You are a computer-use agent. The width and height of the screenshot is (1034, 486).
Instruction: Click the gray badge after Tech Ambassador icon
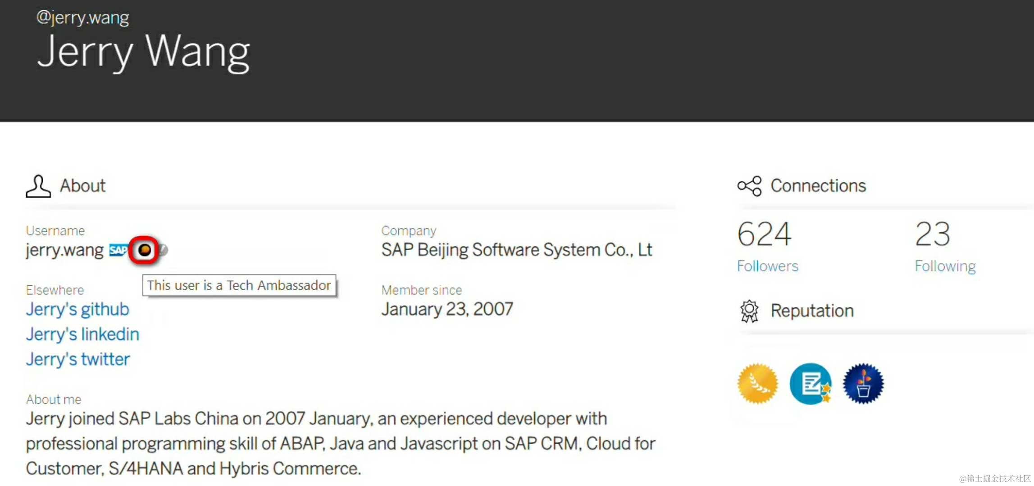(164, 250)
